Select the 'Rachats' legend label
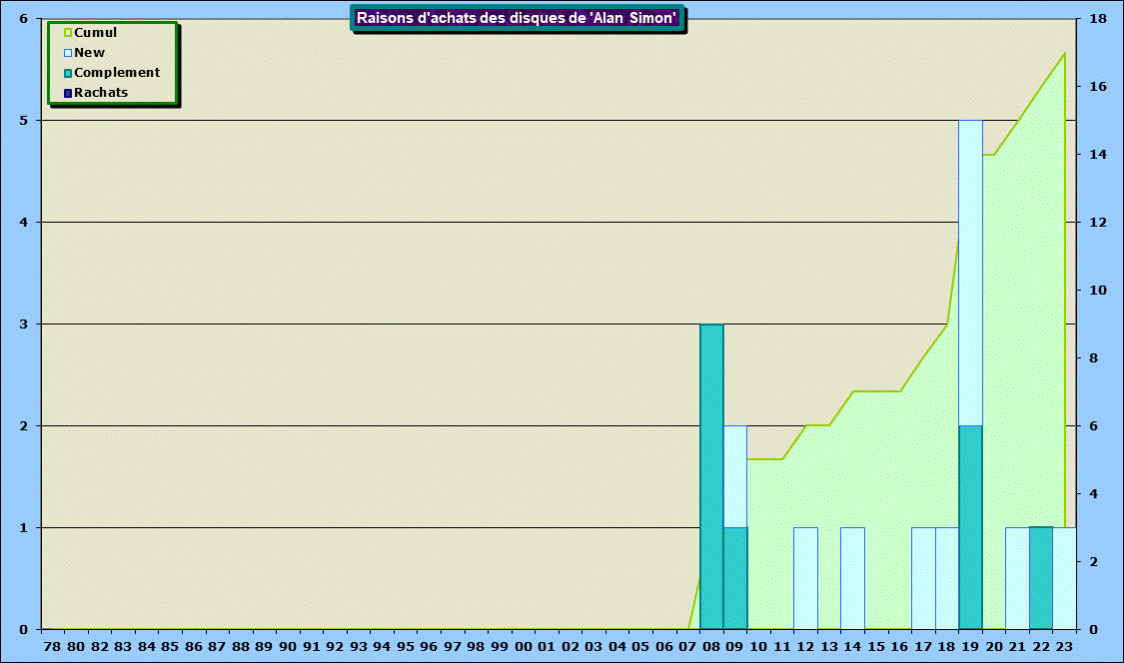 coord(101,93)
